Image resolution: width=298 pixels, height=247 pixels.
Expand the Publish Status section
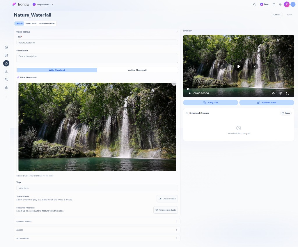pos(97,221)
